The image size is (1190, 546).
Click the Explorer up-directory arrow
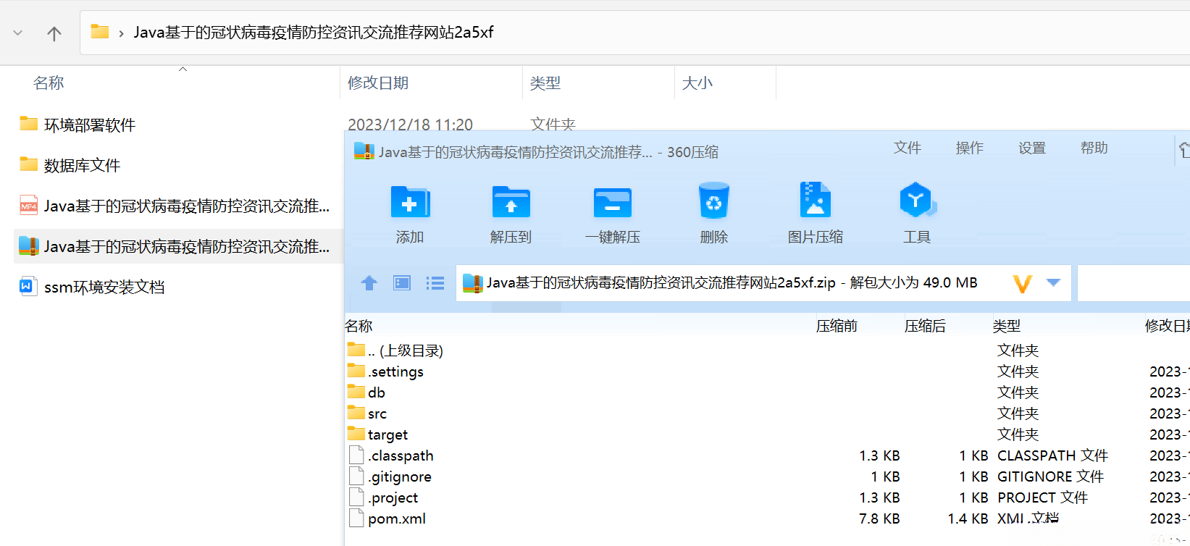54,33
